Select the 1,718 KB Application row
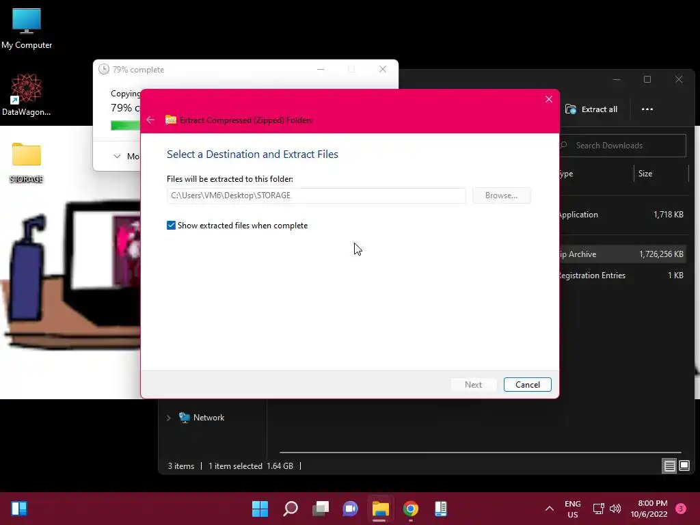This screenshot has width=700, height=525. click(623, 215)
